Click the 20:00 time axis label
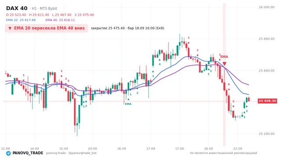 93,148
